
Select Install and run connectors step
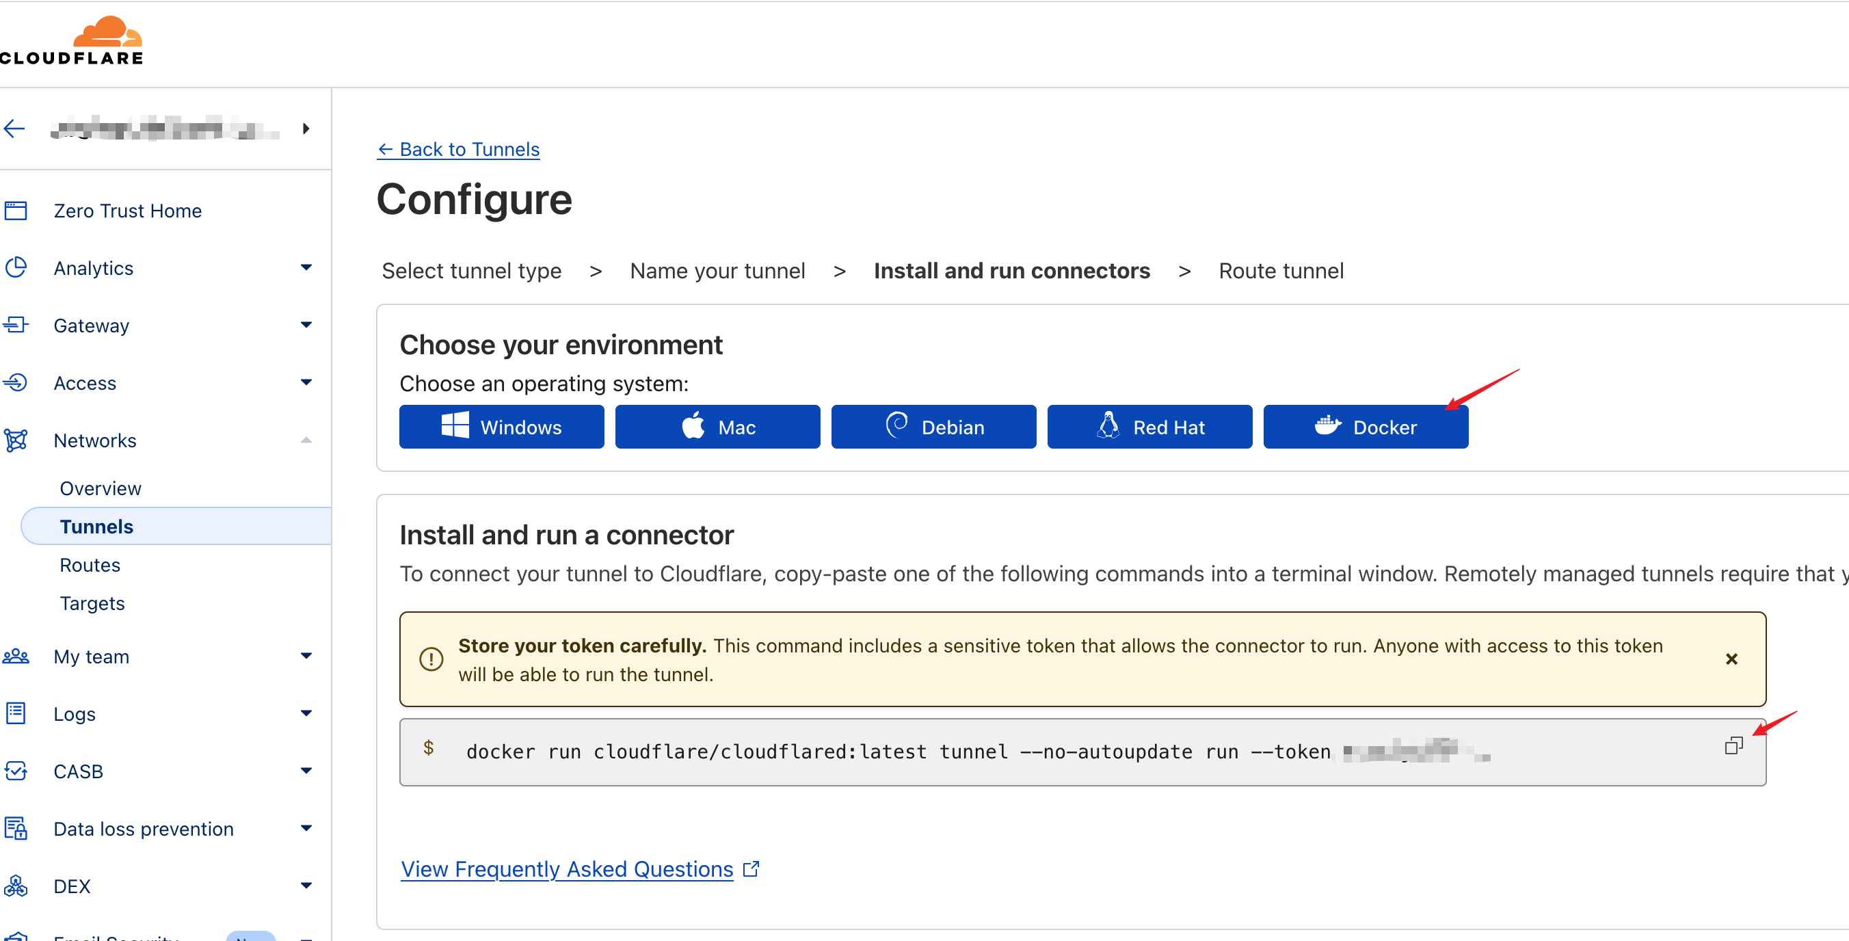[1012, 271]
